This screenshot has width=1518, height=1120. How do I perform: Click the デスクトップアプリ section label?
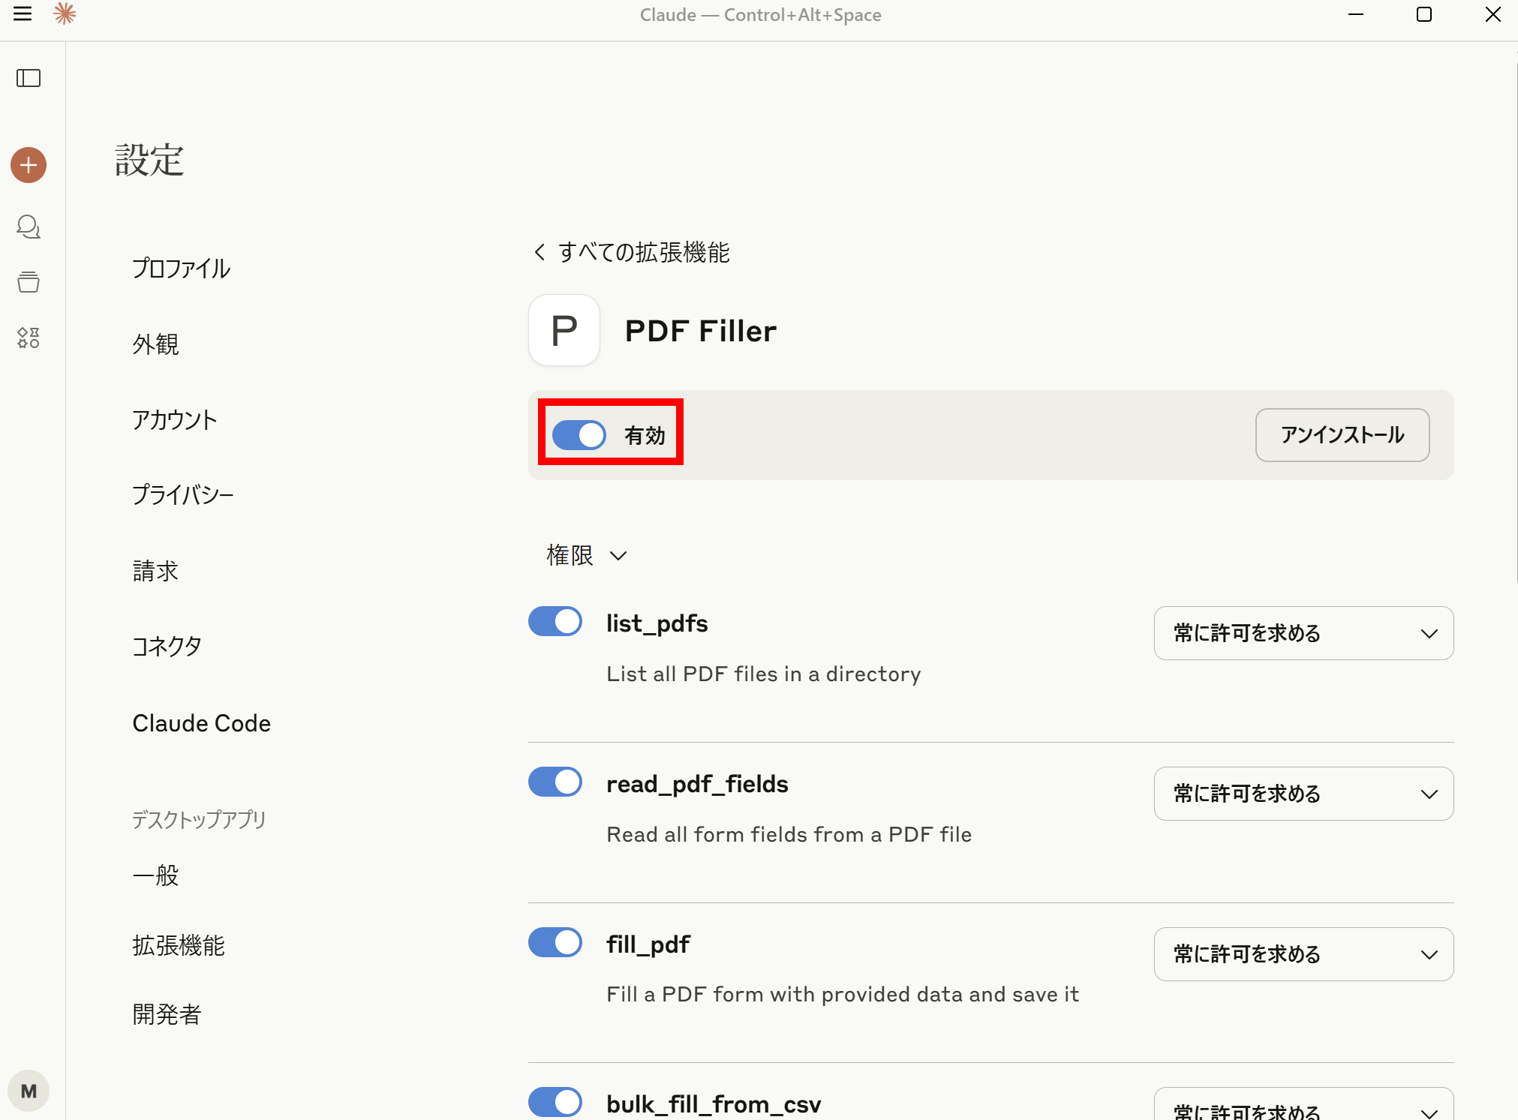199,819
